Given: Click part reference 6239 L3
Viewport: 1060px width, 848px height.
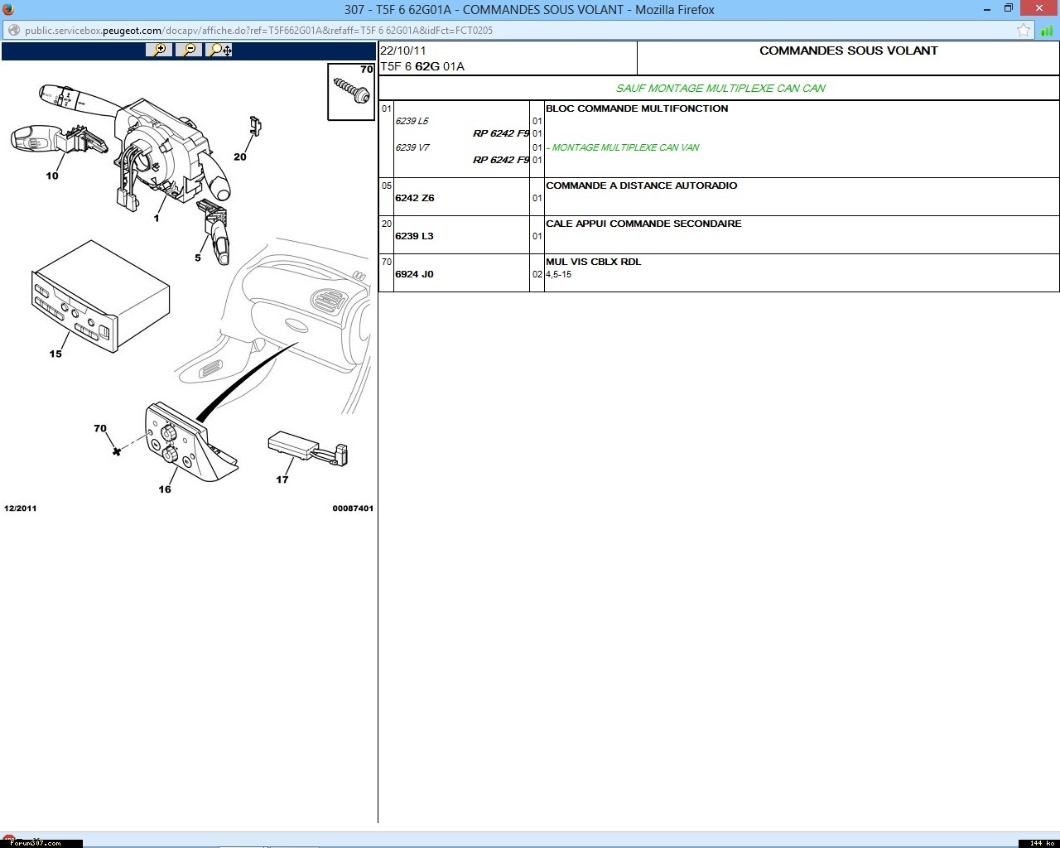Looking at the screenshot, I should [414, 236].
